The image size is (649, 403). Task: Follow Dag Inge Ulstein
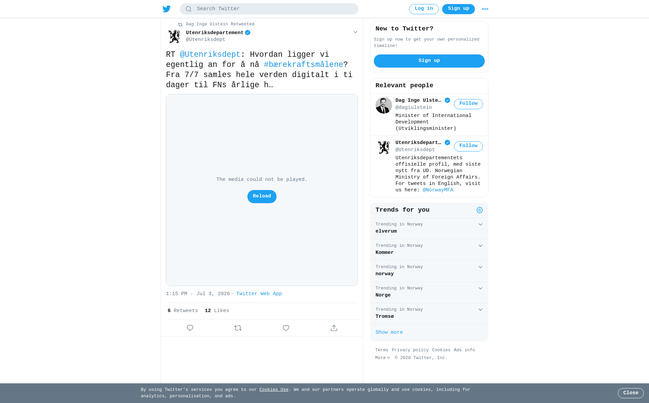tap(468, 104)
